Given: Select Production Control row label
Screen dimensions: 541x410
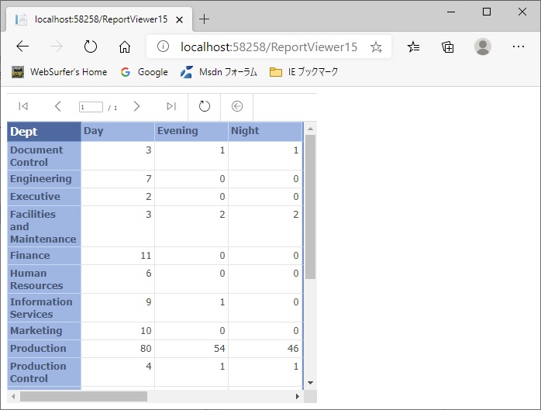Looking at the screenshot, I should click(x=44, y=372).
